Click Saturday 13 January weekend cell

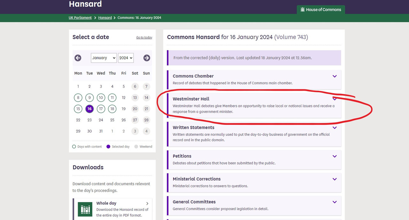point(135,98)
